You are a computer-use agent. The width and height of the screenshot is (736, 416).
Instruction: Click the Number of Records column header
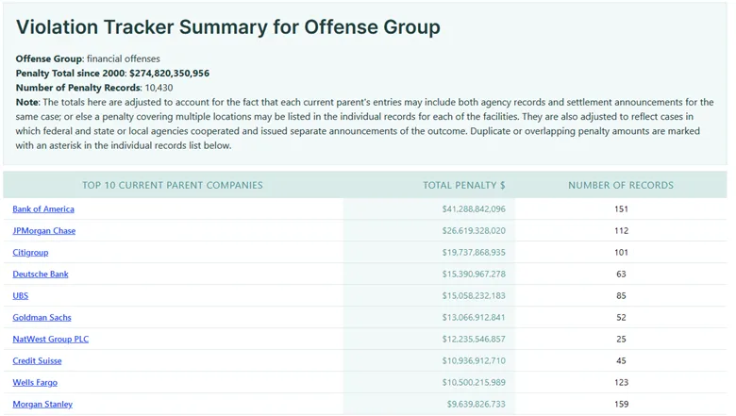[621, 185]
